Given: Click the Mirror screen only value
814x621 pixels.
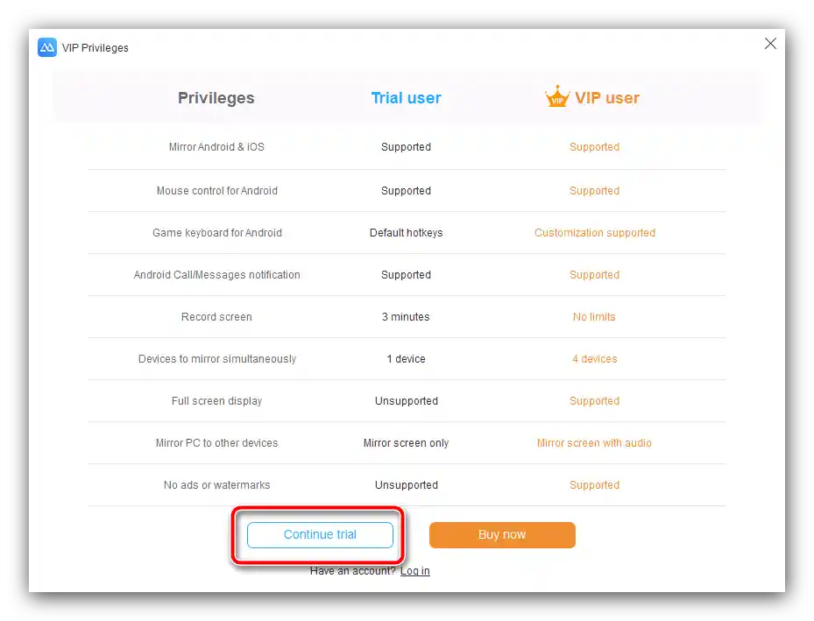Looking at the screenshot, I should coord(406,442).
